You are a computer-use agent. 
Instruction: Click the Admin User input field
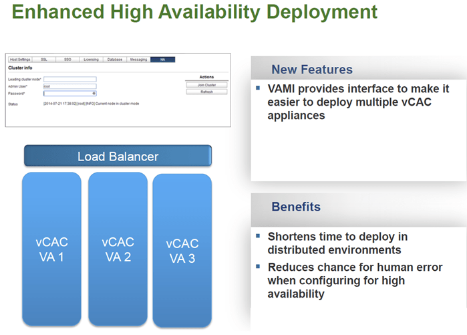(x=69, y=86)
